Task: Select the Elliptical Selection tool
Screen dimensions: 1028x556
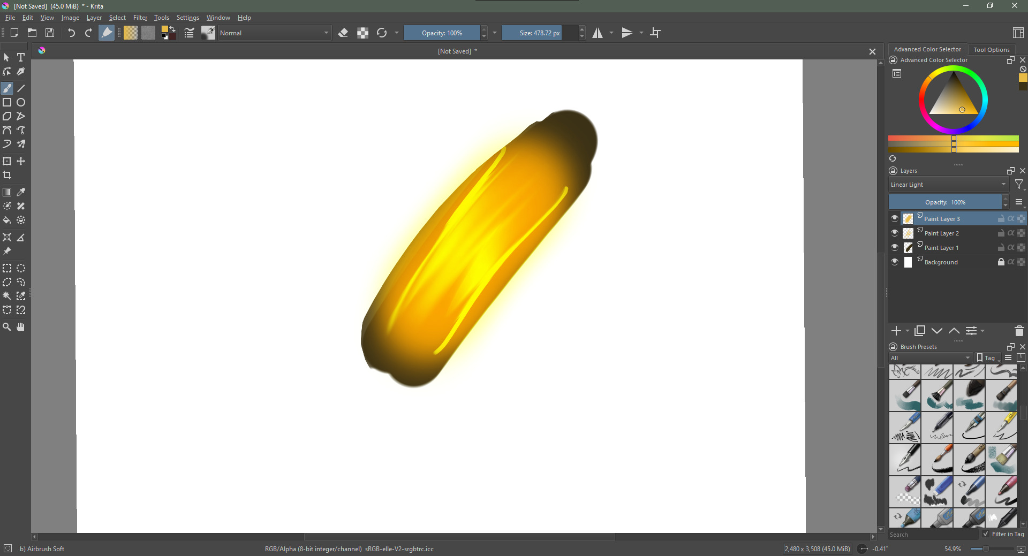Action: click(21, 268)
